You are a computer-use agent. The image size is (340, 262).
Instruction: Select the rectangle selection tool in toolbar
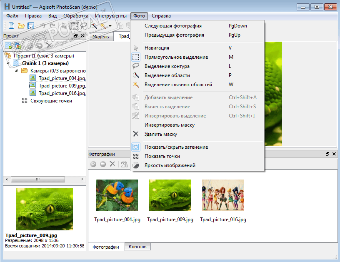coord(74,26)
